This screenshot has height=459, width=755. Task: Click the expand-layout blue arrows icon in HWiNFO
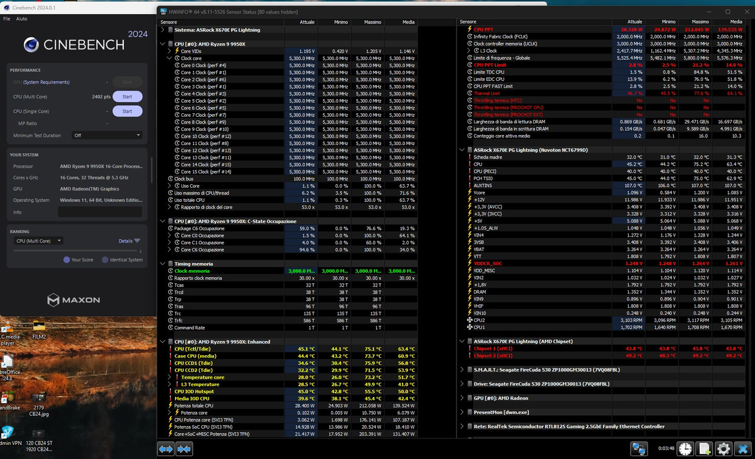click(166, 450)
